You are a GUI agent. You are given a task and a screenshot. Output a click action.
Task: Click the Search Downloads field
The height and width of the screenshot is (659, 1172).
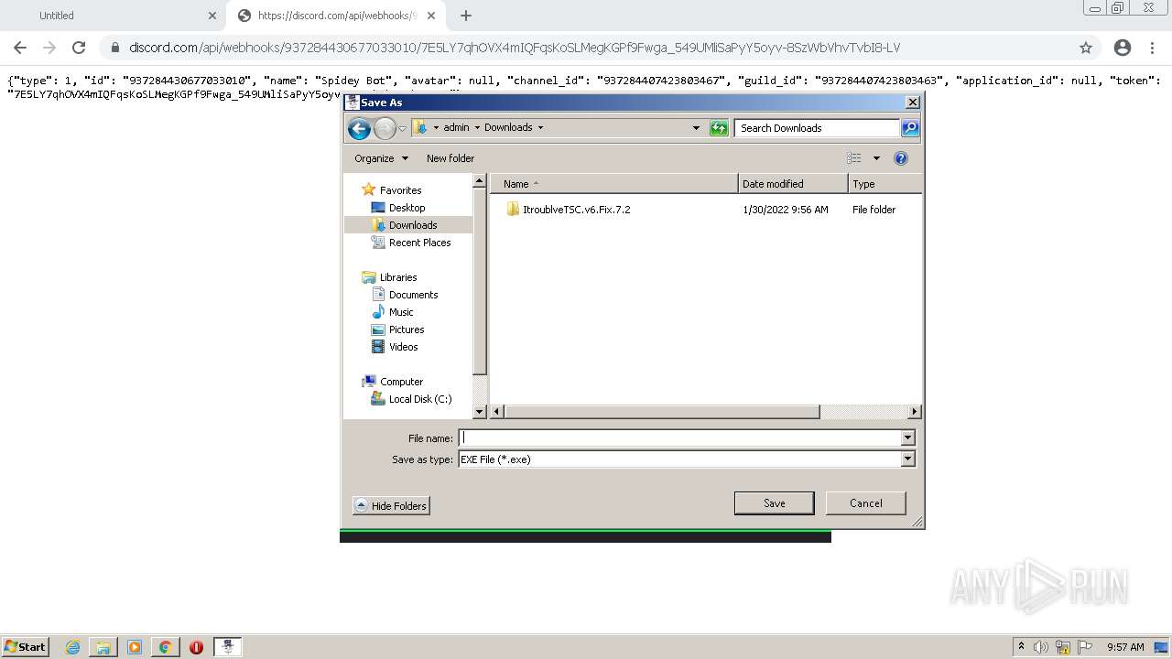(817, 128)
